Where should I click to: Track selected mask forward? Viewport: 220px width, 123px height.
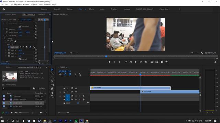27,47
